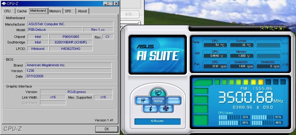This screenshot has width=296, height=135.
Task: Click right arrow on Volt. sensor row
Action: (287, 54)
